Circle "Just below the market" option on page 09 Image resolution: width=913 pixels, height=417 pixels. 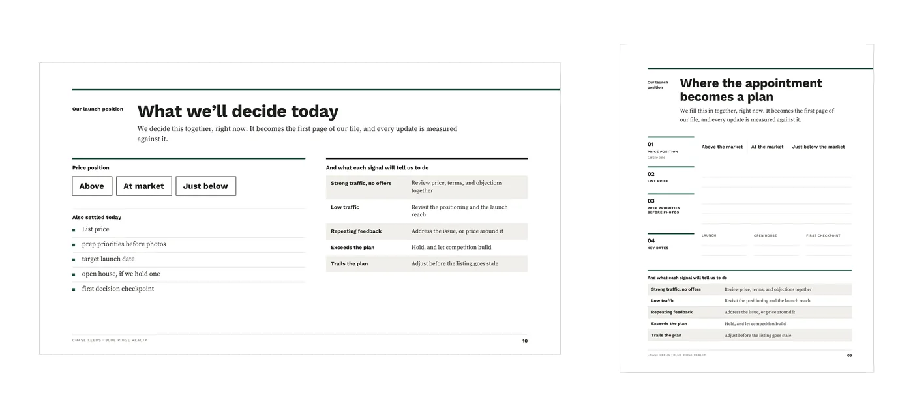pos(818,147)
